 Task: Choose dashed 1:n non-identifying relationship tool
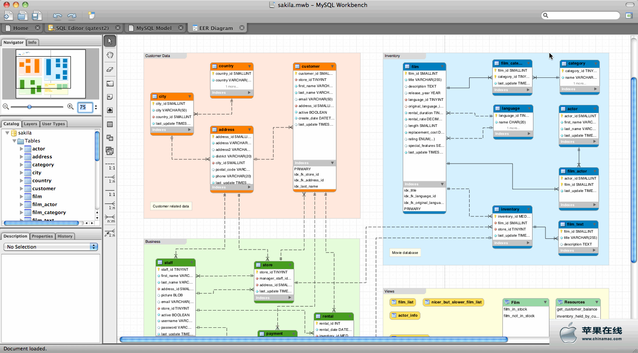click(110, 179)
